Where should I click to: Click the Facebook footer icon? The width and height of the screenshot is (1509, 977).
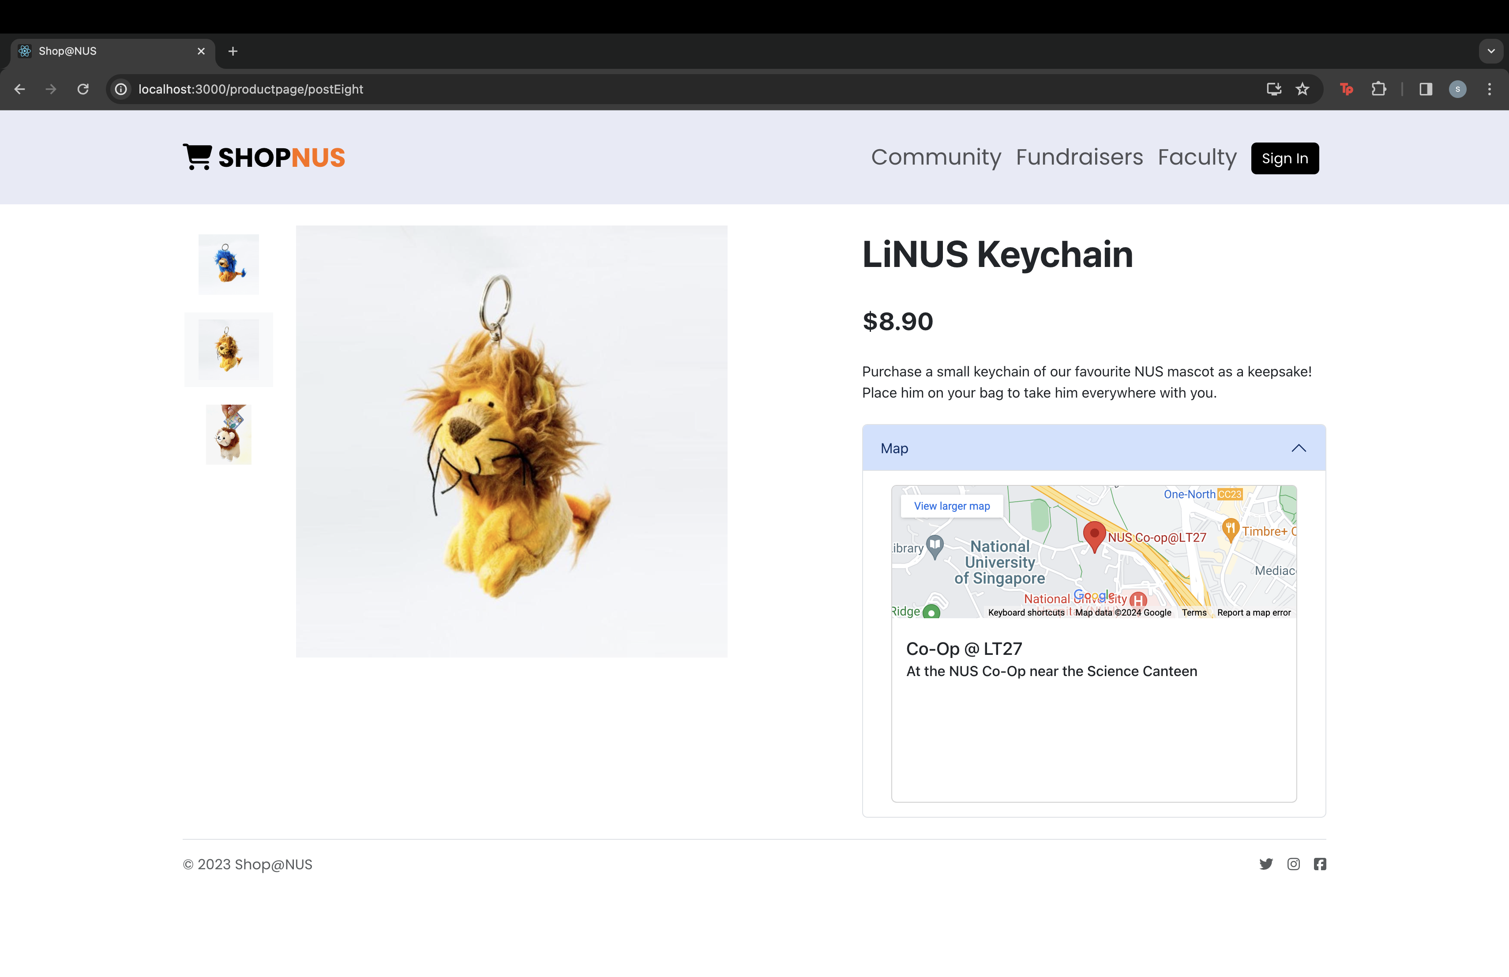pyautogui.click(x=1320, y=864)
